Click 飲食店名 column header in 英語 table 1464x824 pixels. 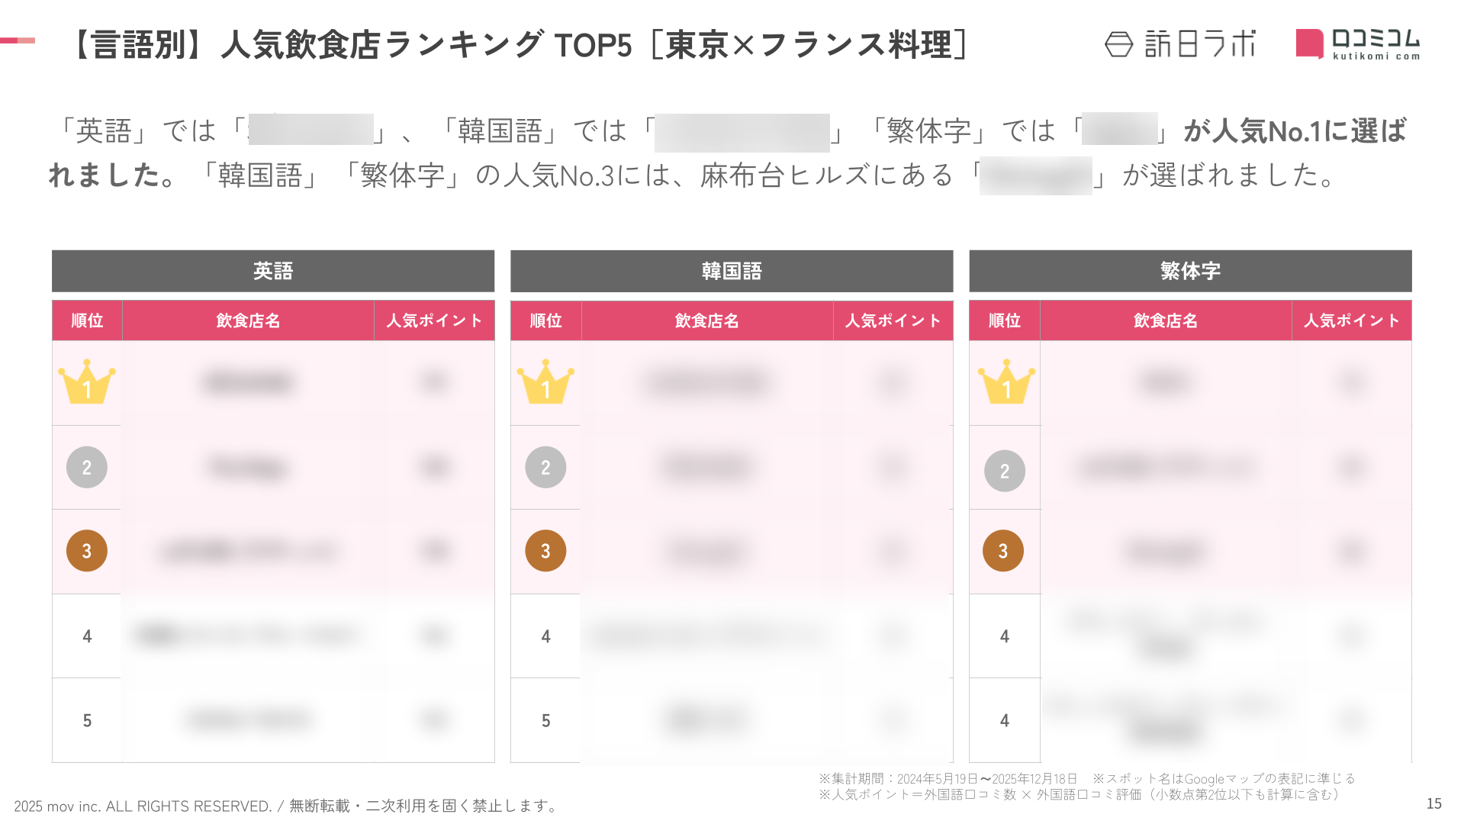248,320
